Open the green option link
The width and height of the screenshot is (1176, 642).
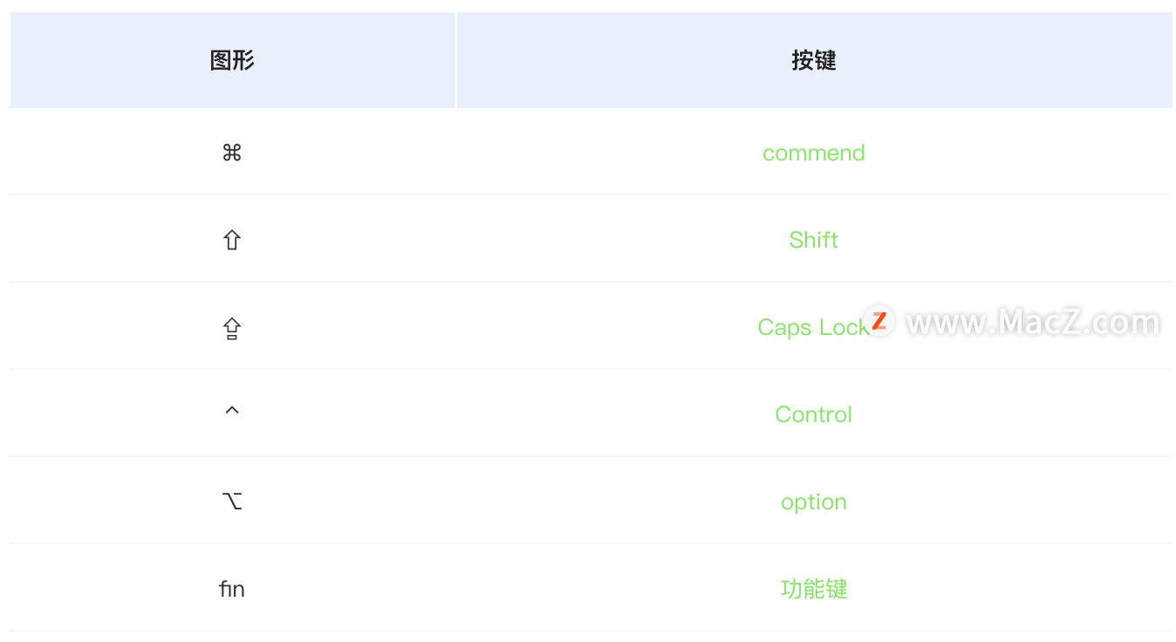pyautogui.click(x=813, y=502)
